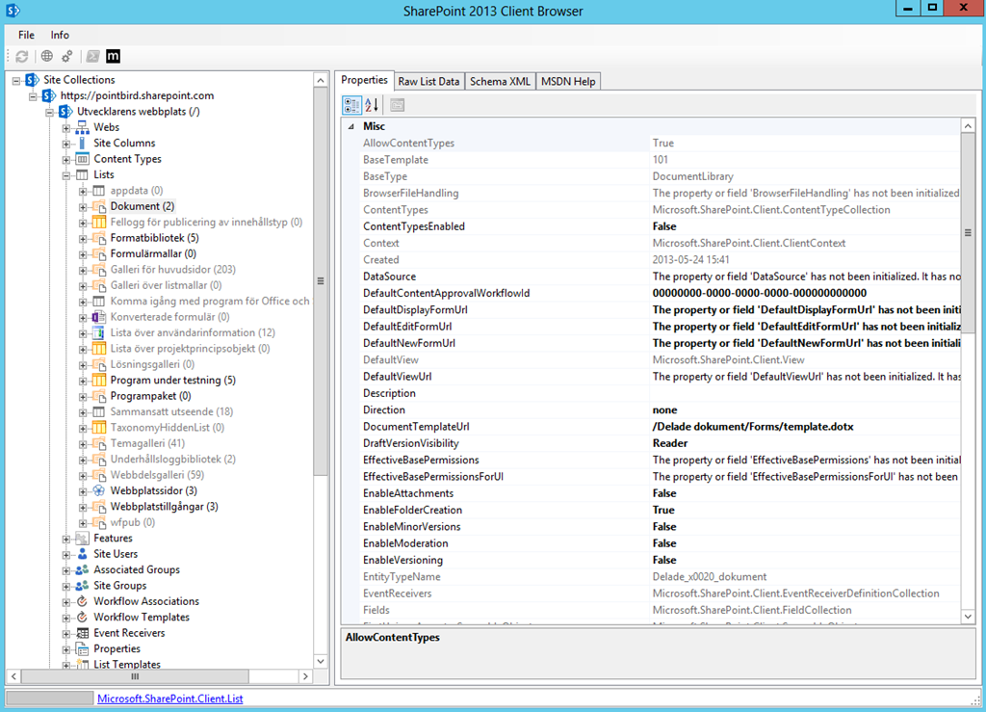This screenshot has height=712, width=986.
Task: Click the DocumentTemplateUrl value '/Delade dokument/Forms/template.dotx'
Action: coord(753,427)
